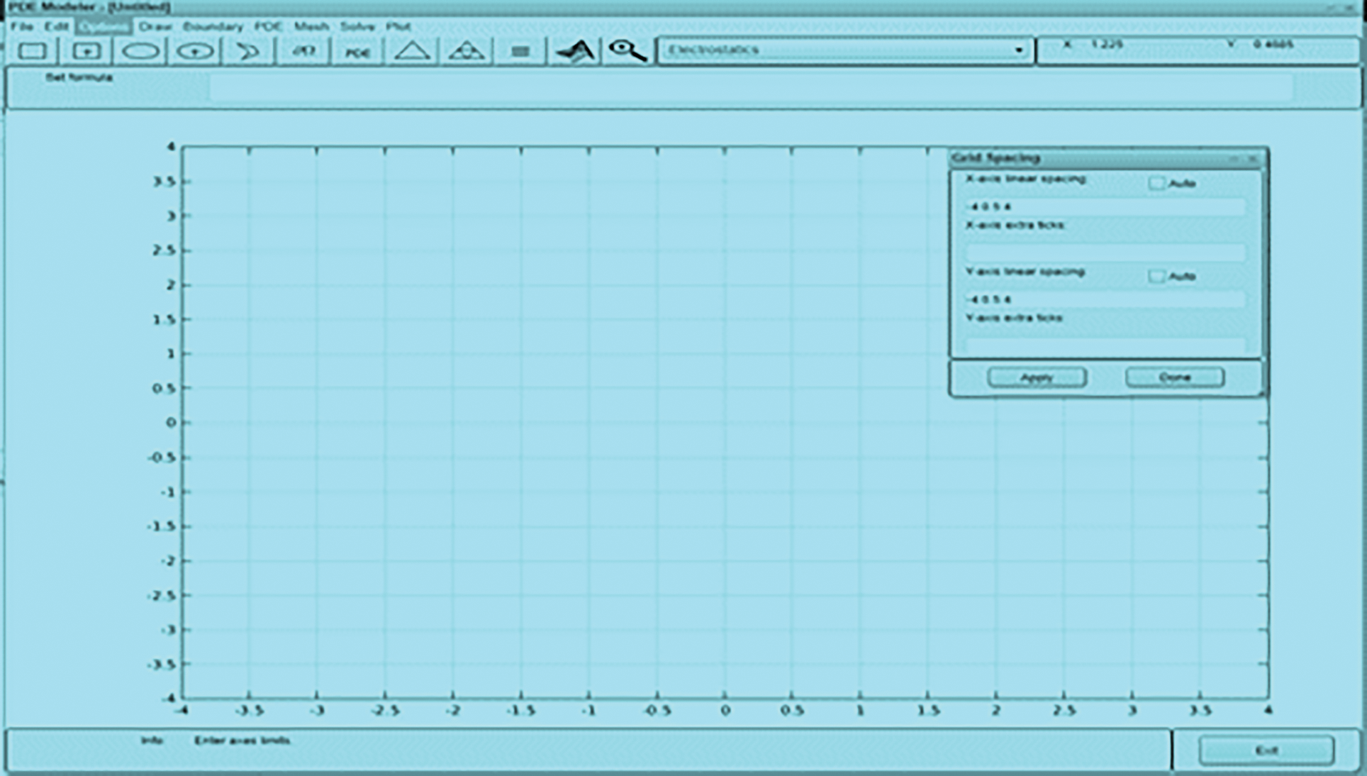This screenshot has width=1367, height=776.
Task: Click the magnifier zoom icon
Action: pyautogui.click(x=628, y=51)
